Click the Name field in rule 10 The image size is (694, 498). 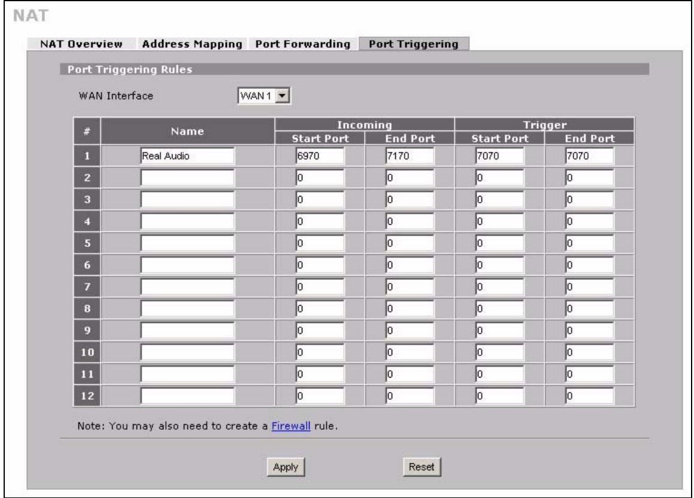pyautogui.click(x=187, y=352)
